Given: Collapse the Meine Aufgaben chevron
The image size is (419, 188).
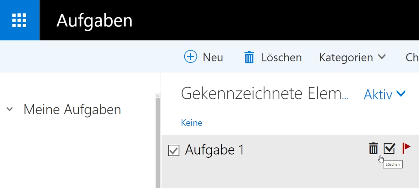Looking at the screenshot, I should coord(10,110).
